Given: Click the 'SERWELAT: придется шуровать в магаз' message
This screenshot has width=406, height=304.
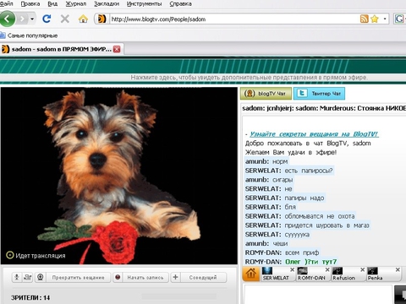Looking at the screenshot, I should pyautogui.click(x=307, y=225).
